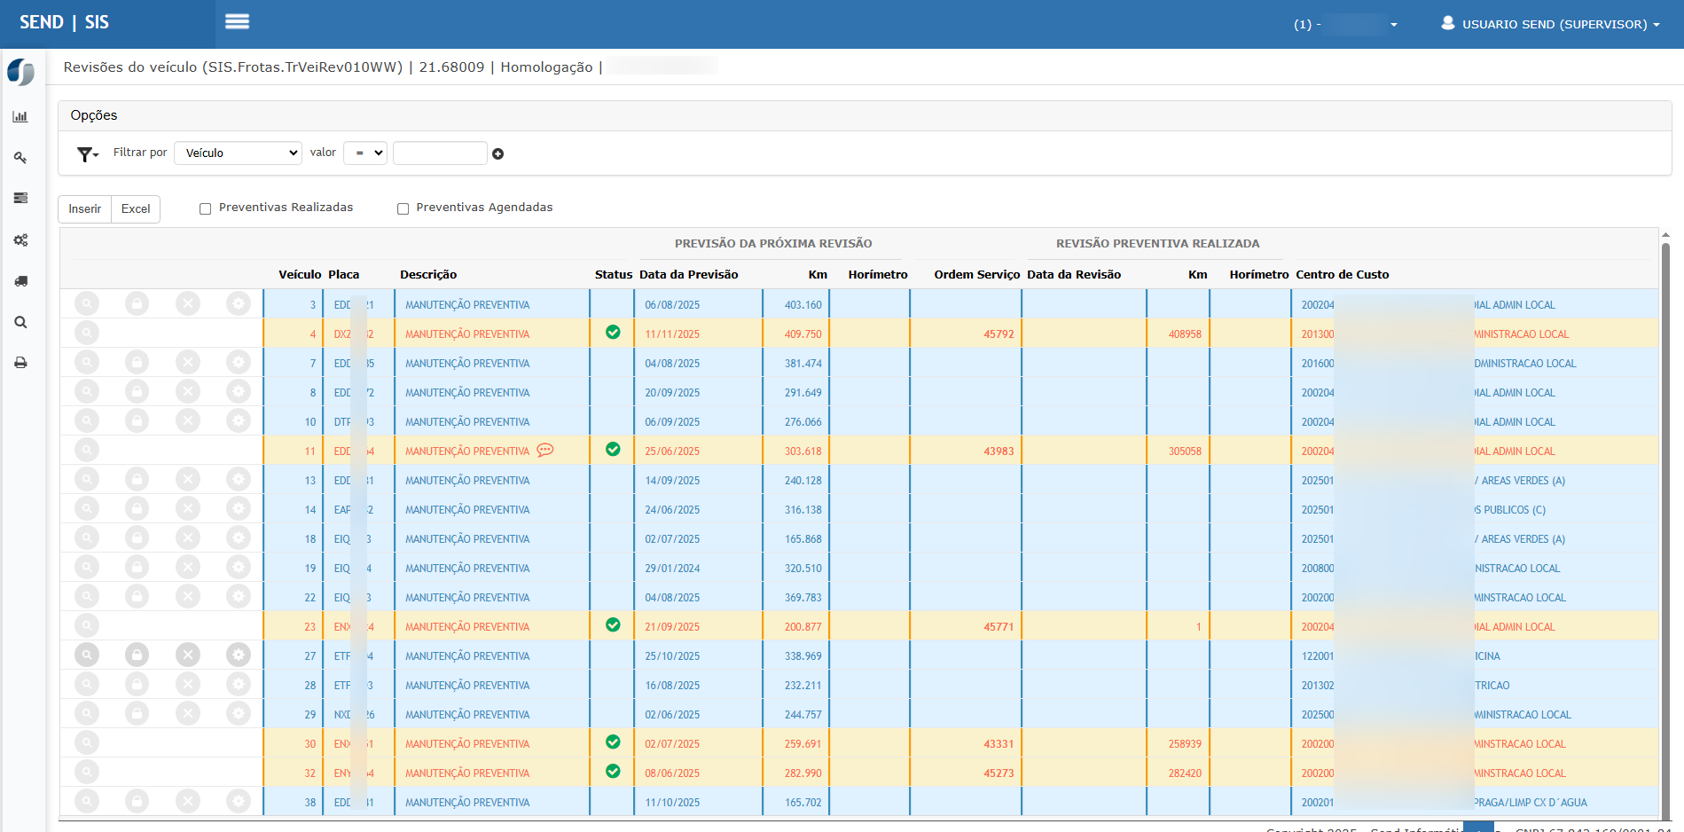
Task: Open the comment bubble on vehicle 11 row
Action: (545, 451)
